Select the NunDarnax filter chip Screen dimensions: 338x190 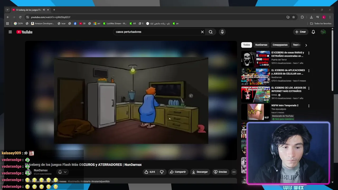coord(261,45)
